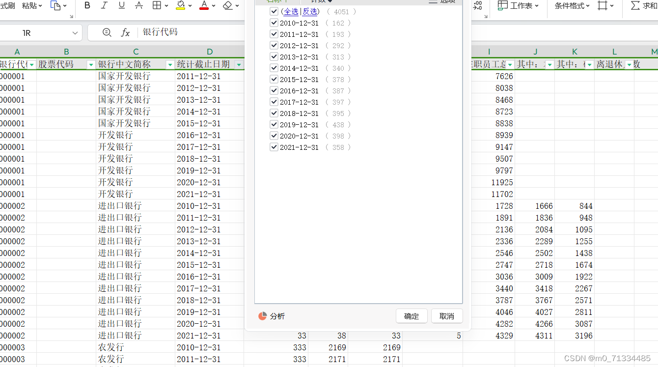Click the cell frame icon after 条件格式
658x367 pixels.
[x=603, y=5]
